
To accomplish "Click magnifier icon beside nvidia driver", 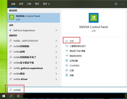I will (10, 79).
